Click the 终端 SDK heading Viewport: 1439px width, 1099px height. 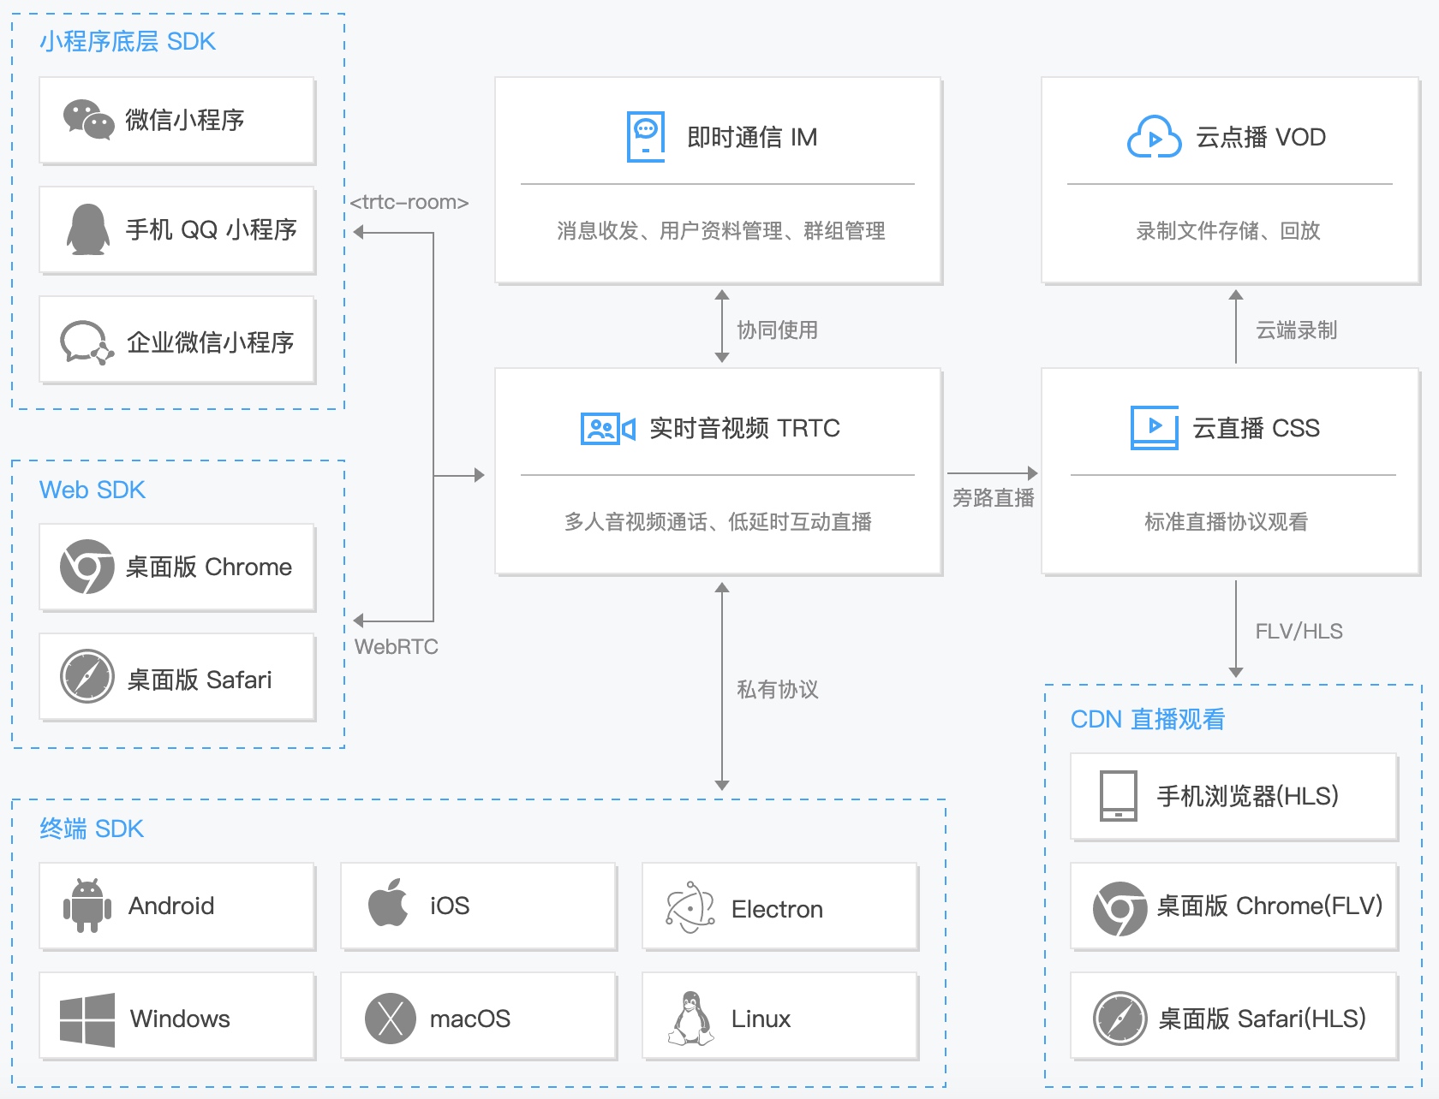point(92,829)
